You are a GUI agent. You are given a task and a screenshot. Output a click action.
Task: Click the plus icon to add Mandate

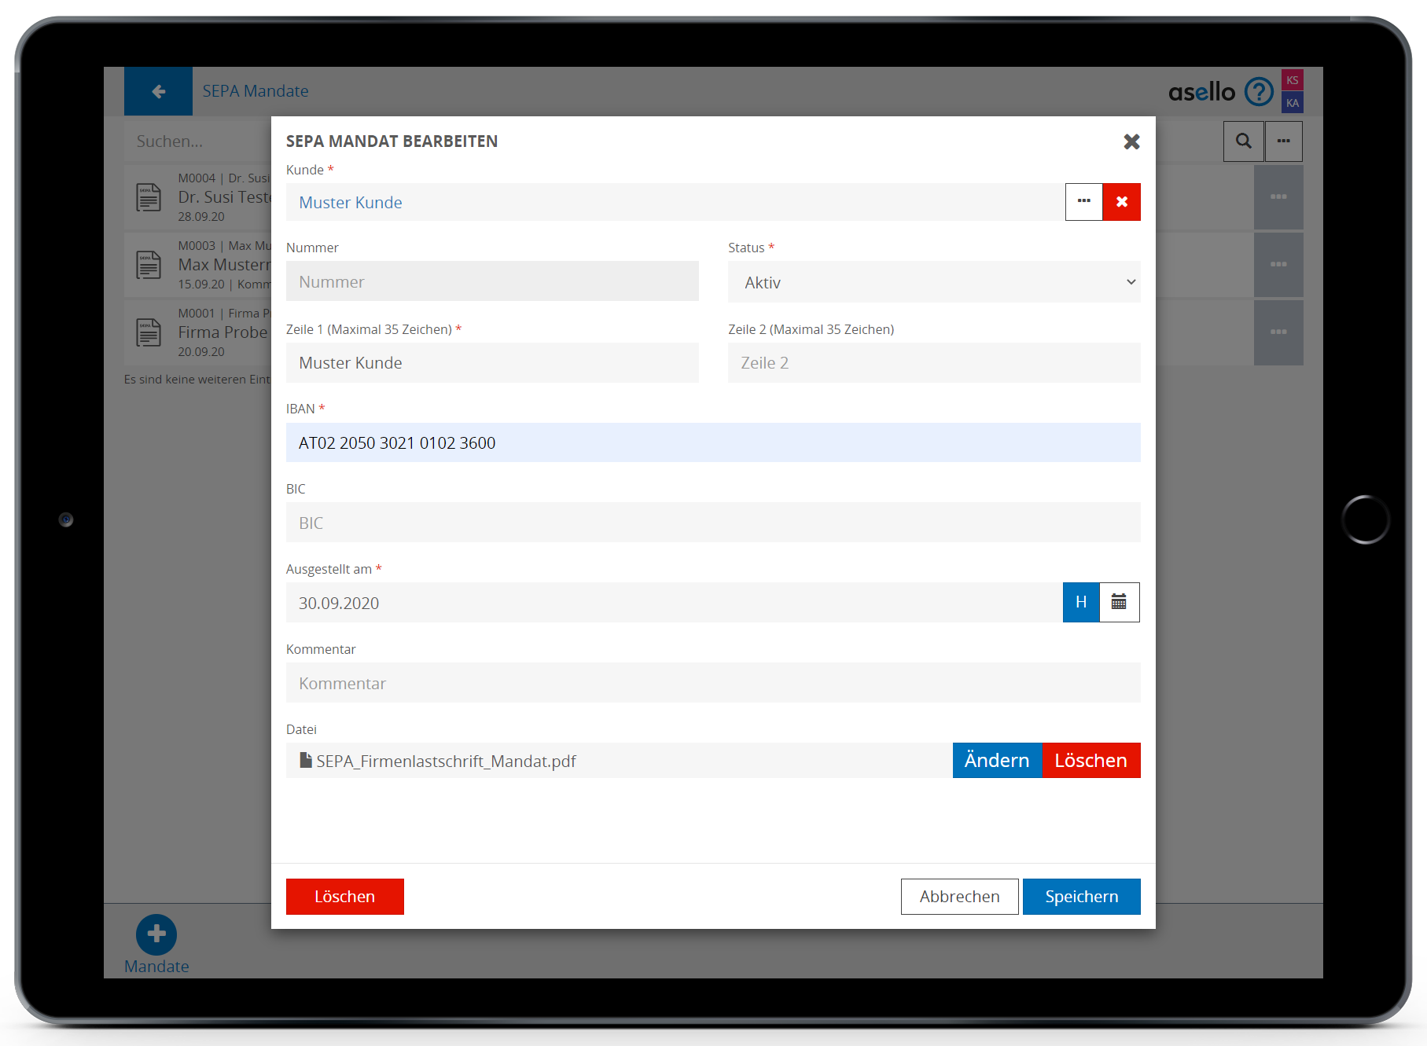point(156,934)
